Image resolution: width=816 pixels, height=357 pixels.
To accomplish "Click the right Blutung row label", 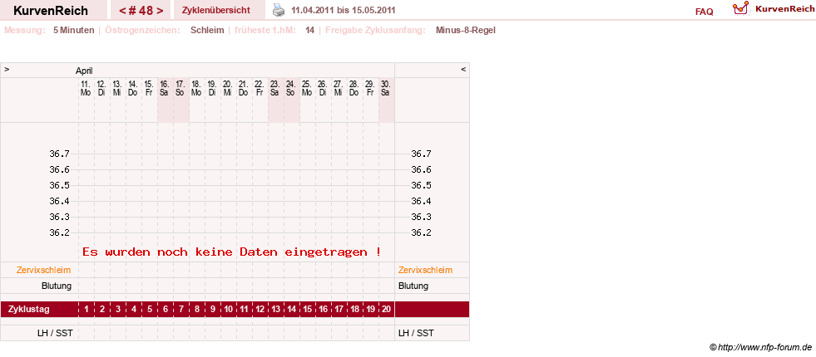I will click(413, 286).
